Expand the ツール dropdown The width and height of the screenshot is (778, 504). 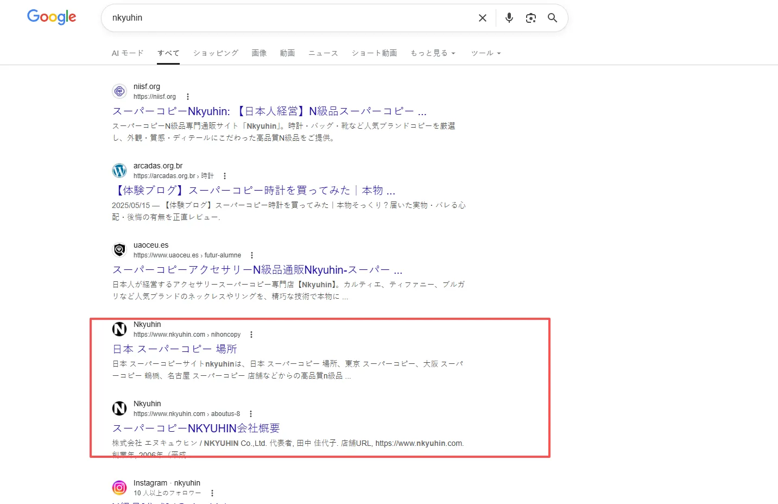coord(486,53)
